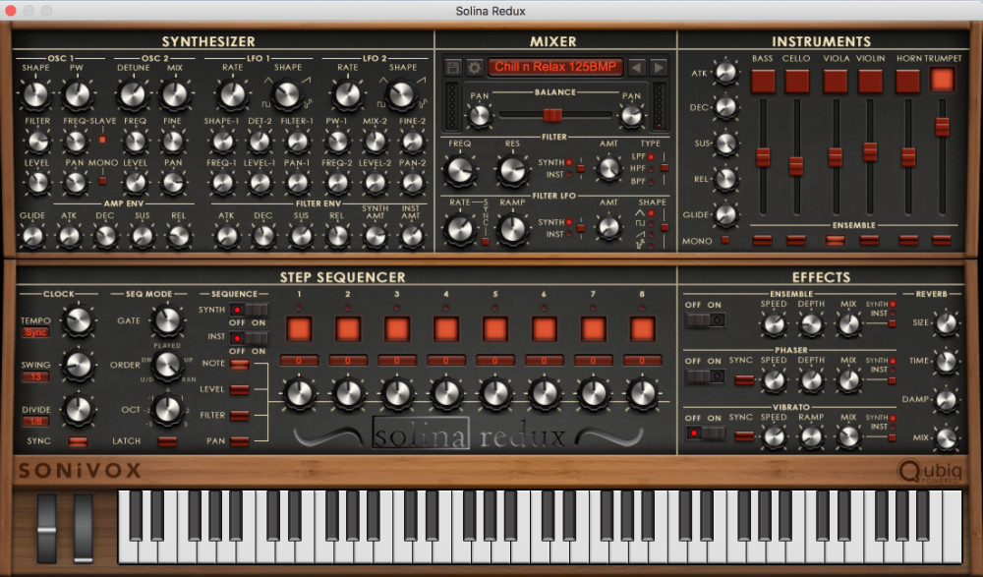Turn on the Phaser effect switch
Viewport: 983px width, 577px height.
click(x=705, y=376)
